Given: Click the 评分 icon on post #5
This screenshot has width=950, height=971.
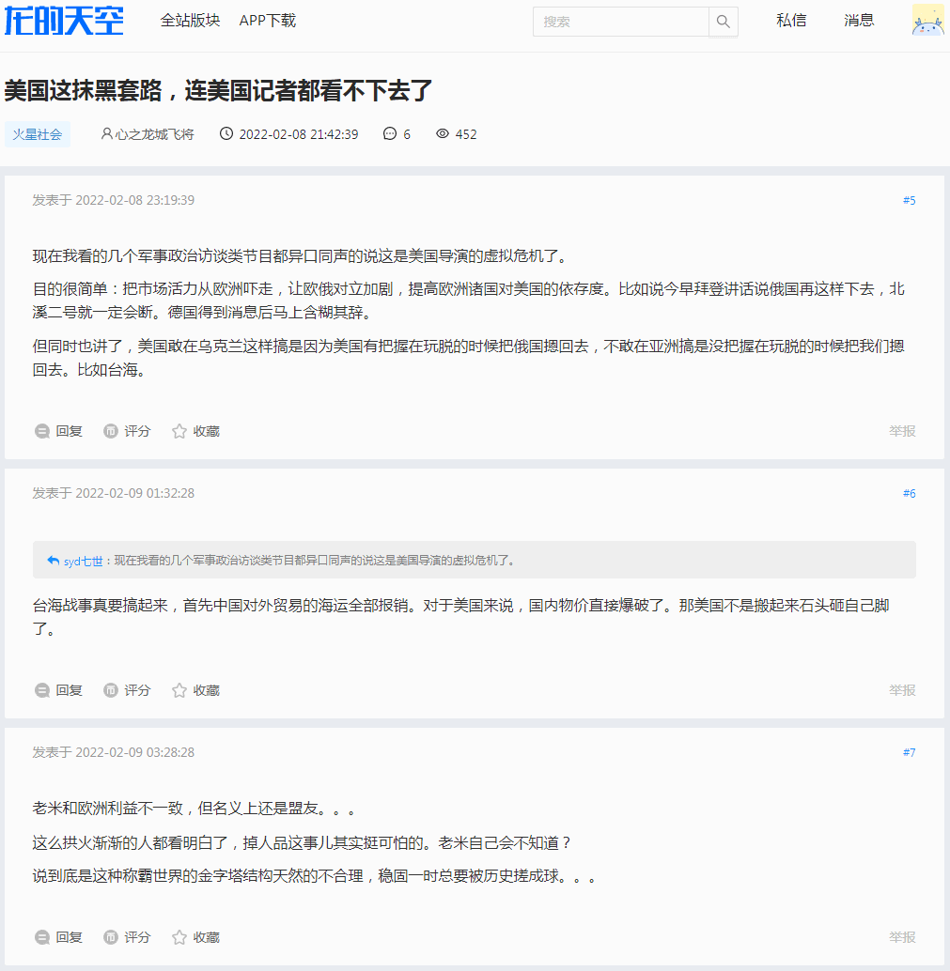Looking at the screenshot, I should (110, 431).
